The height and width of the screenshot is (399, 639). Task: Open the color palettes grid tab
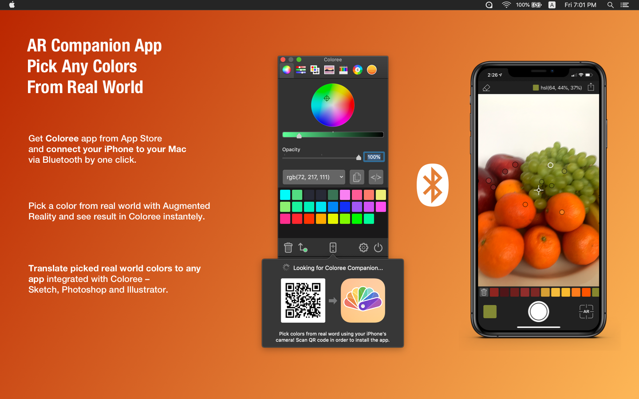click(x=315, y=70)
